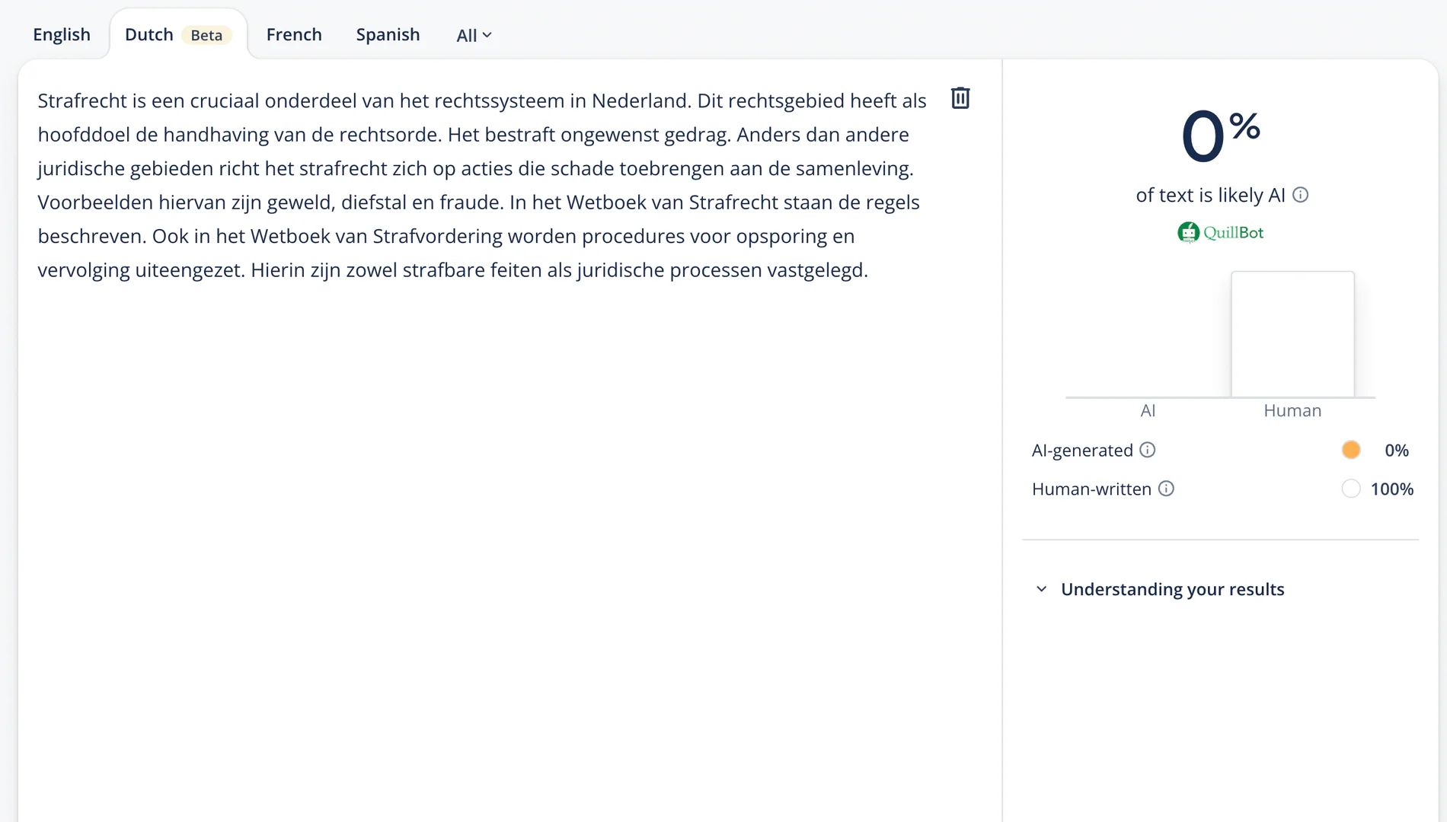This screenshot has width=1447, height=822.
Task: Open the Spanish detector tab
Action: (x=388, y=34)
